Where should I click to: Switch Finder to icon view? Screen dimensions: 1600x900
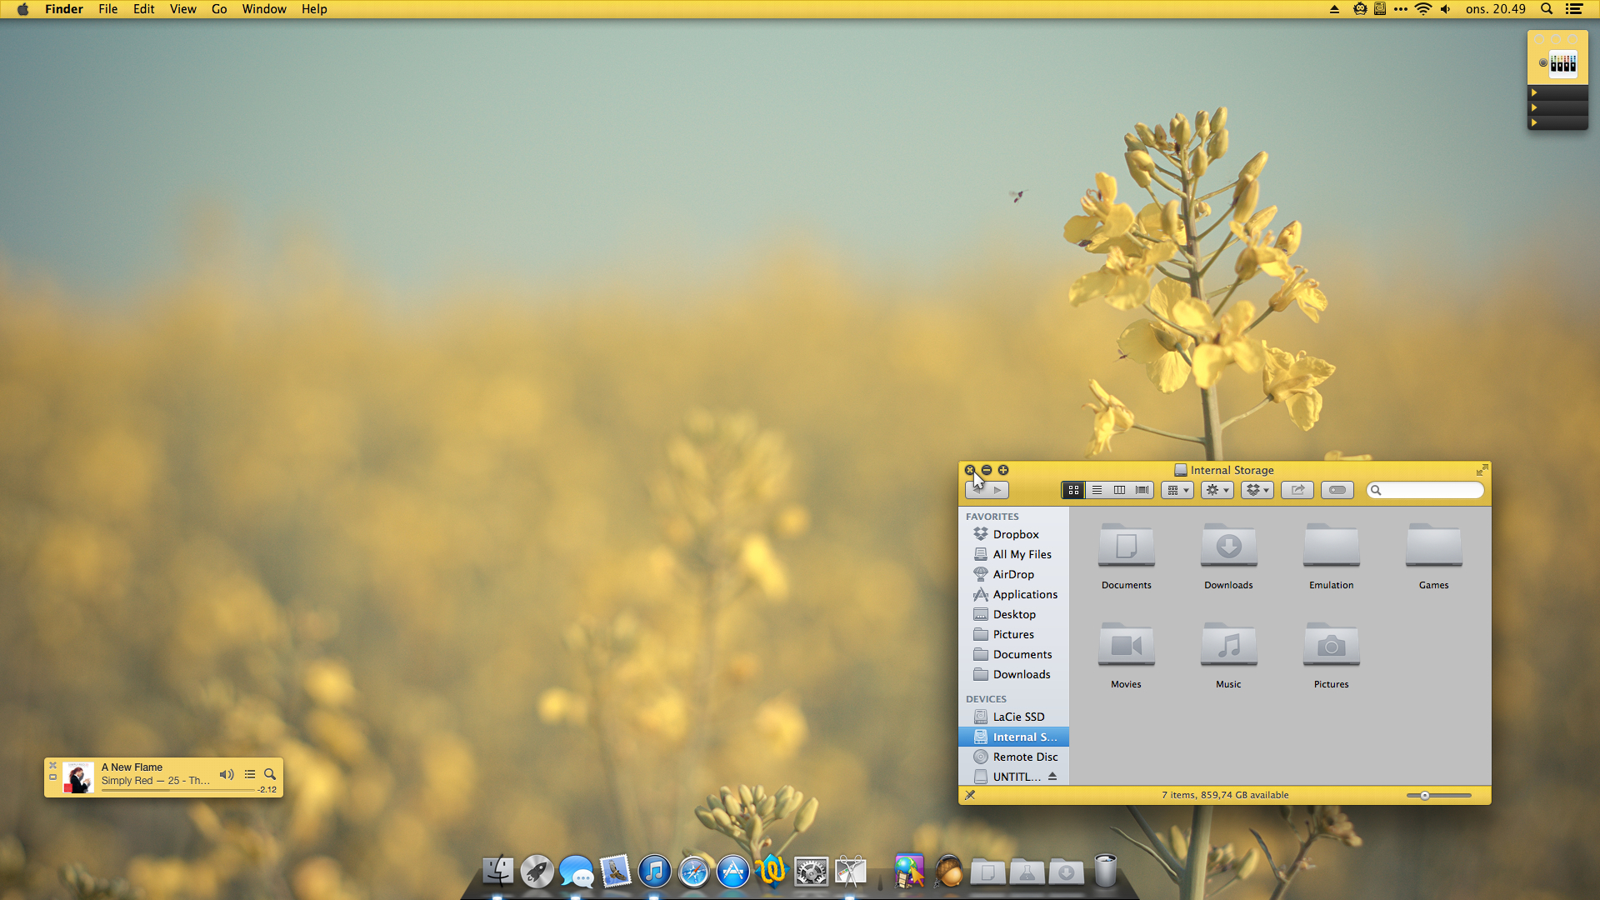pyautogui.click(x=1073, y=490)
